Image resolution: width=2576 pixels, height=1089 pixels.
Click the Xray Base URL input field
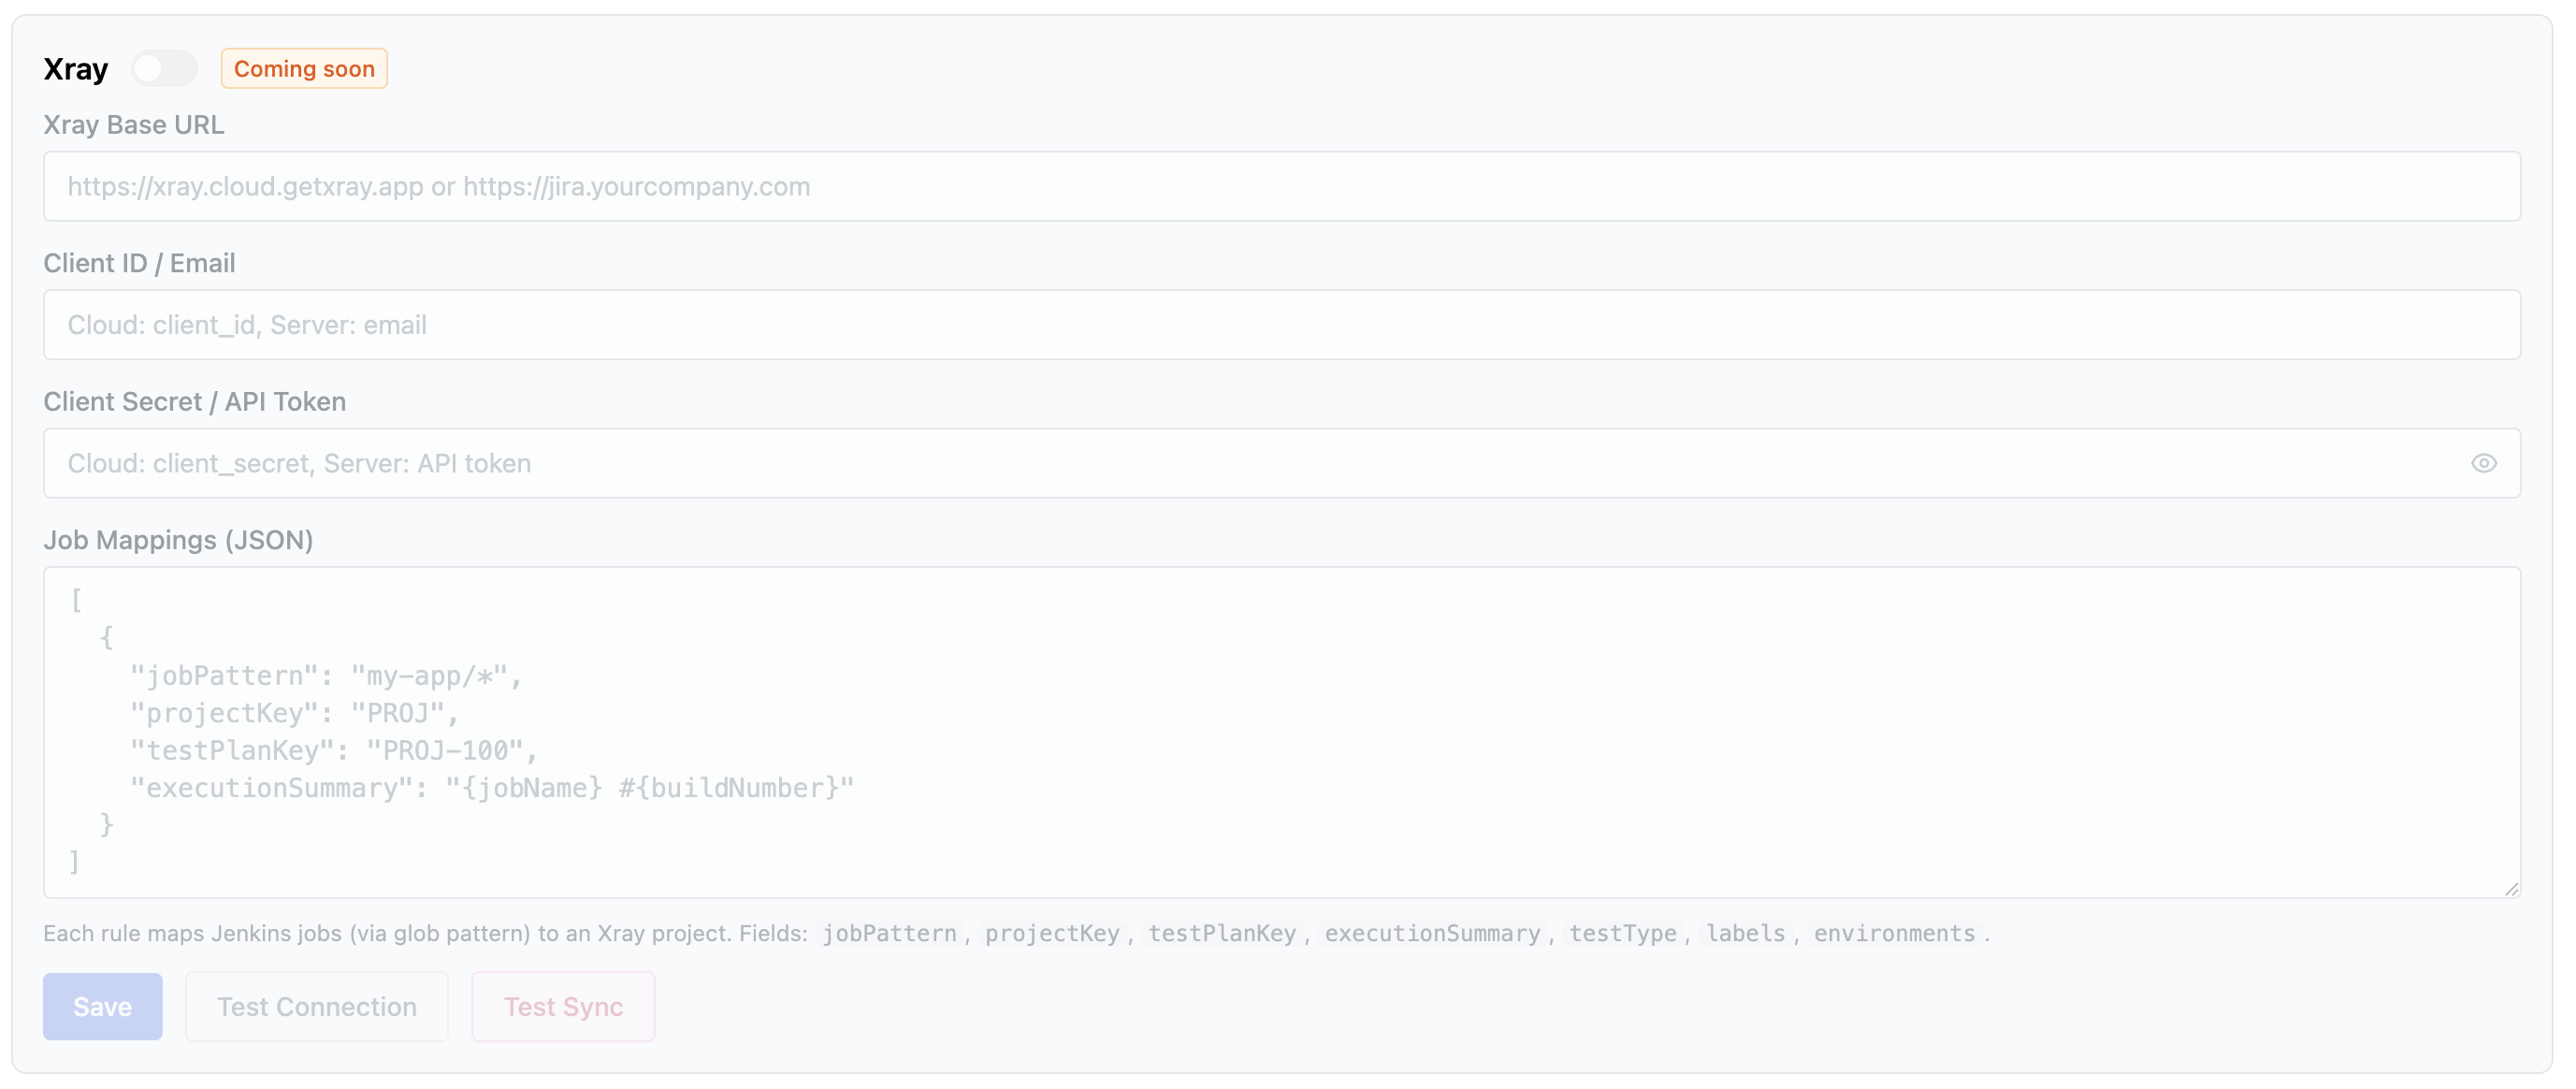tap(1281, 187)
